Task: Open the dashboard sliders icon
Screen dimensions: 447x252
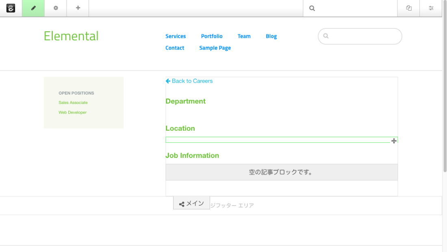Action: tap(431, 8)
